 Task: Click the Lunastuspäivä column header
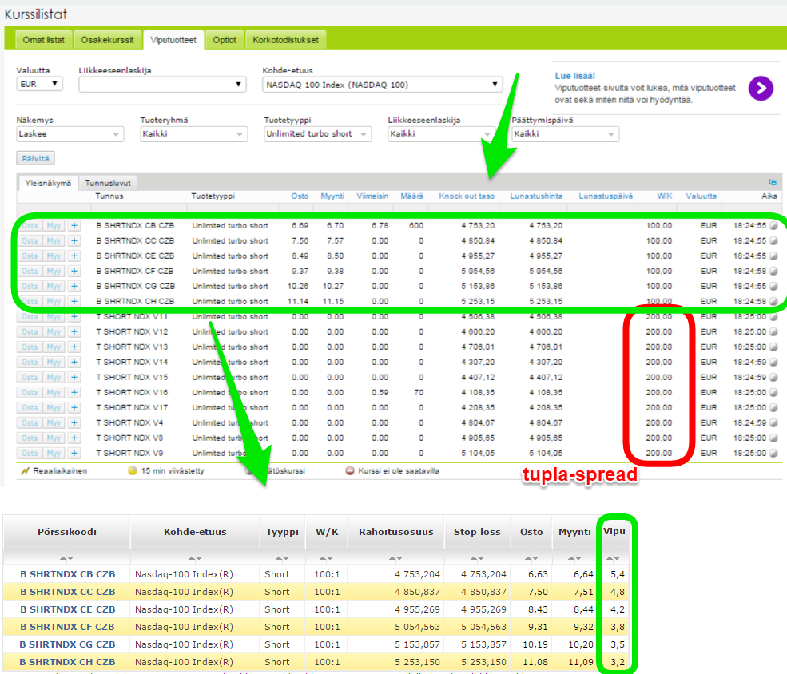pyautogui.click(x=606, y=196)
